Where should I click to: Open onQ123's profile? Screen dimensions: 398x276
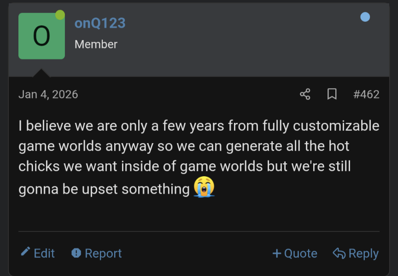100,23
